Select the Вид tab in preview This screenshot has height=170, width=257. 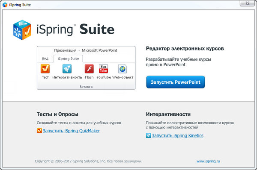[45, 59]
